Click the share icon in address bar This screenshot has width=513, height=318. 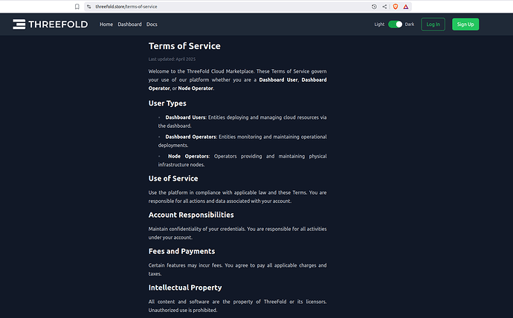385,7
